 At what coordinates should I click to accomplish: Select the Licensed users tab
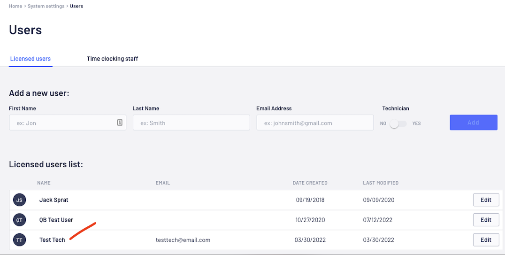31,59
